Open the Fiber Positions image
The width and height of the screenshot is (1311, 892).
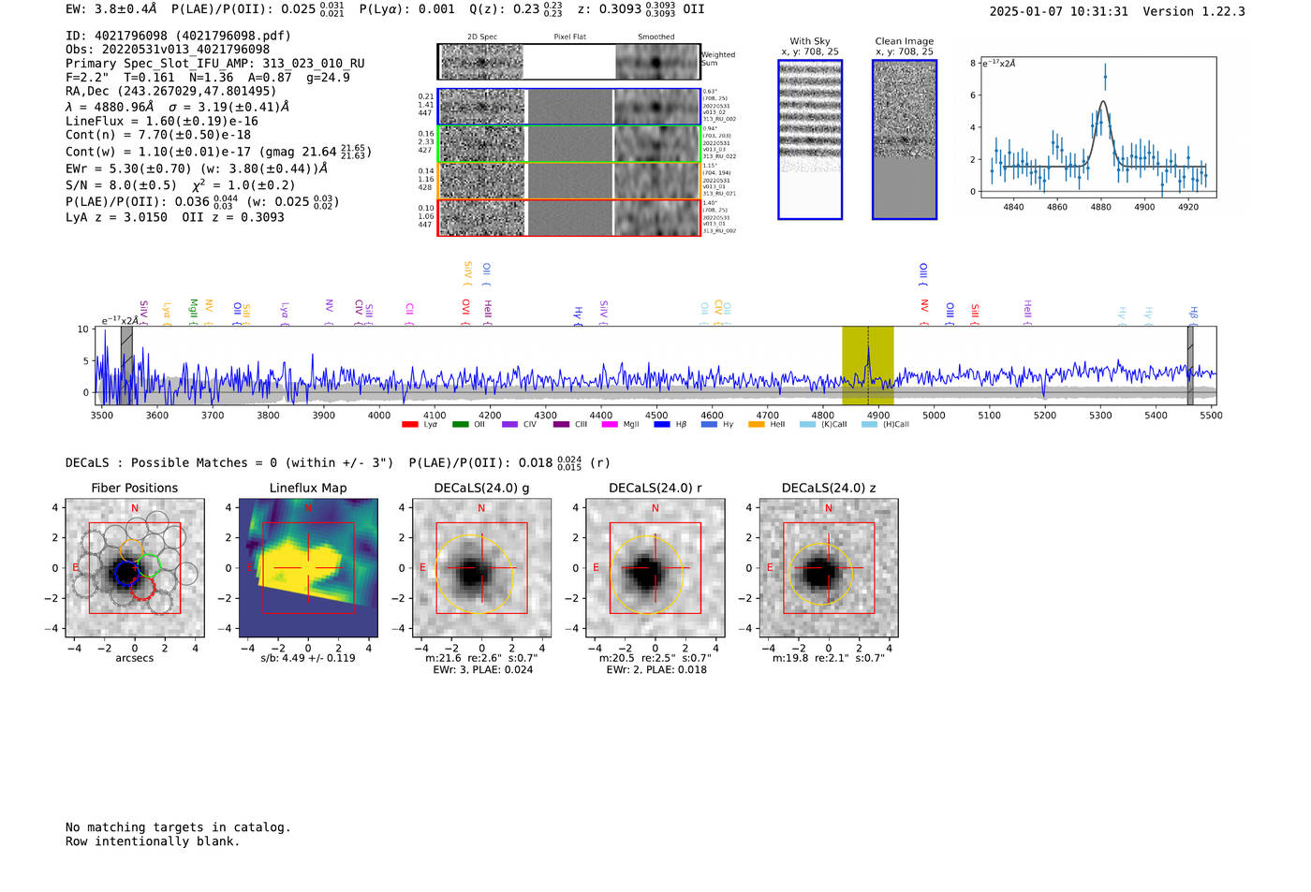coord(135,567)
